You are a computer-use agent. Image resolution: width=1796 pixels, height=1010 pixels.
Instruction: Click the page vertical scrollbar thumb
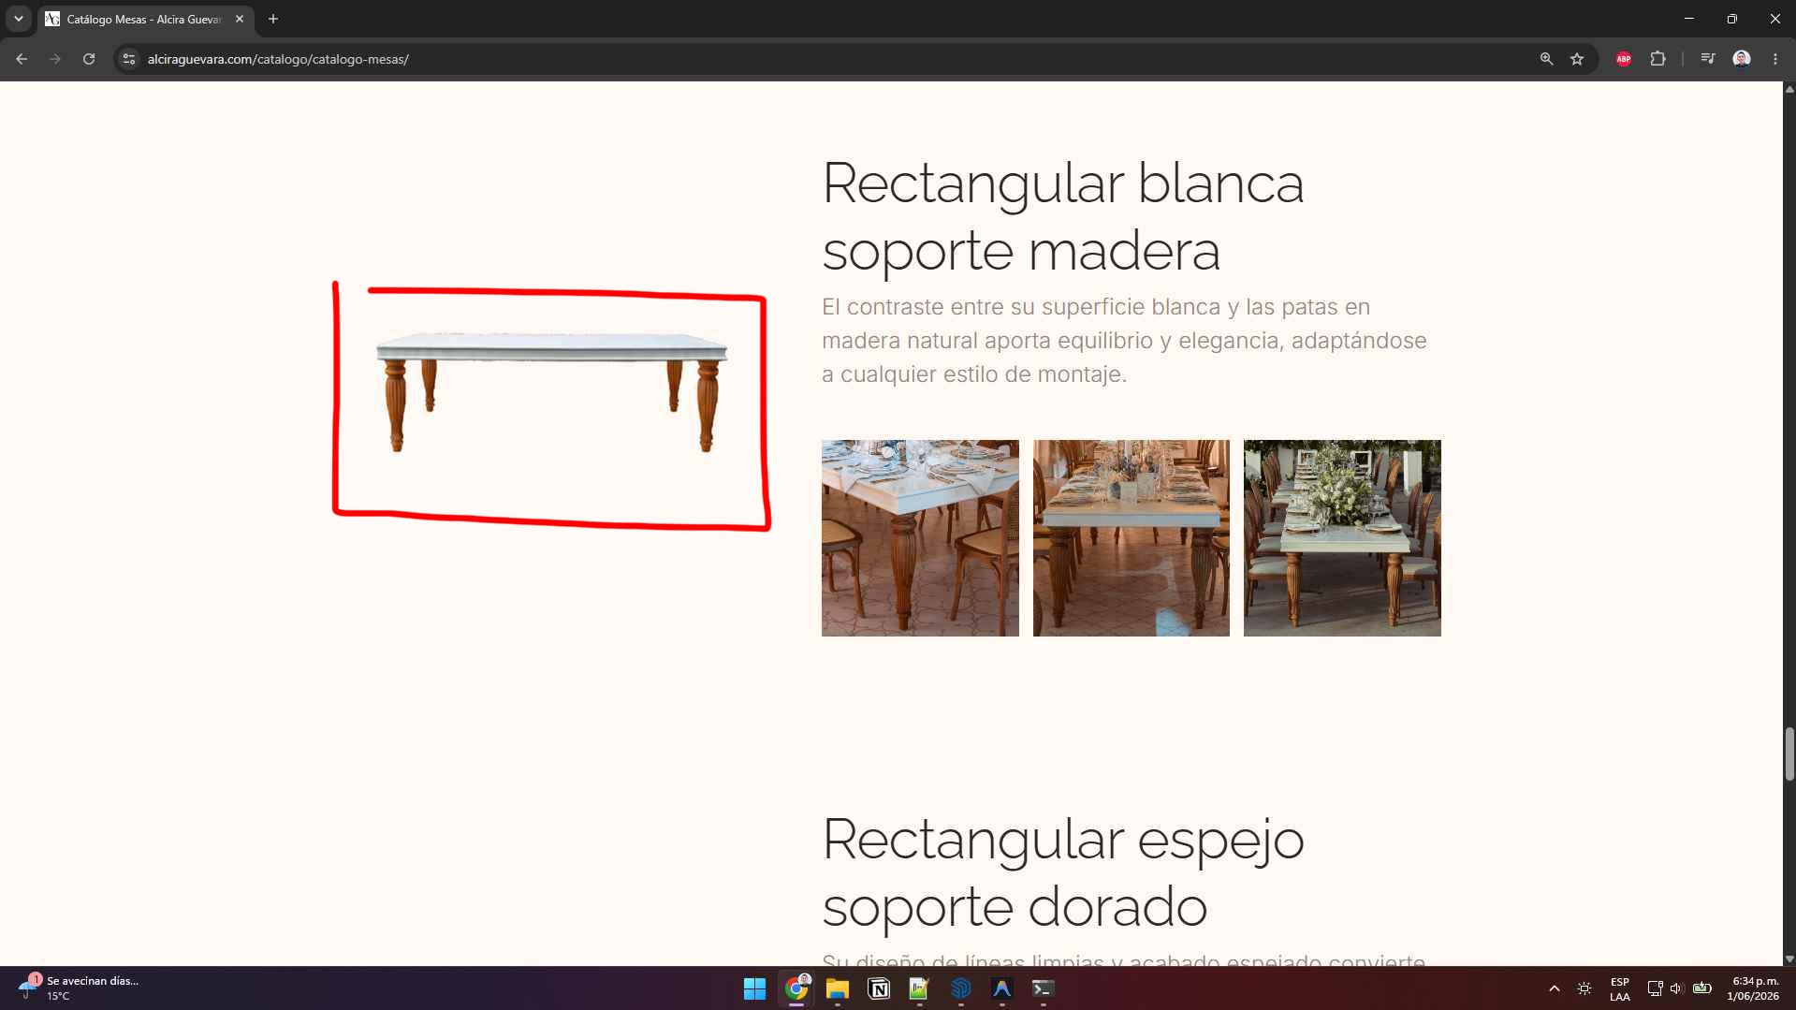(1789, 754)
